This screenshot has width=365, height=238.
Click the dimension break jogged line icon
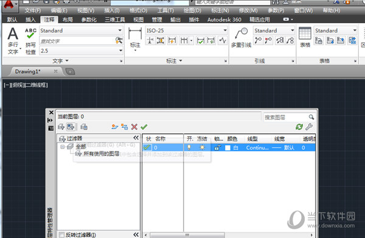[223, 41]
